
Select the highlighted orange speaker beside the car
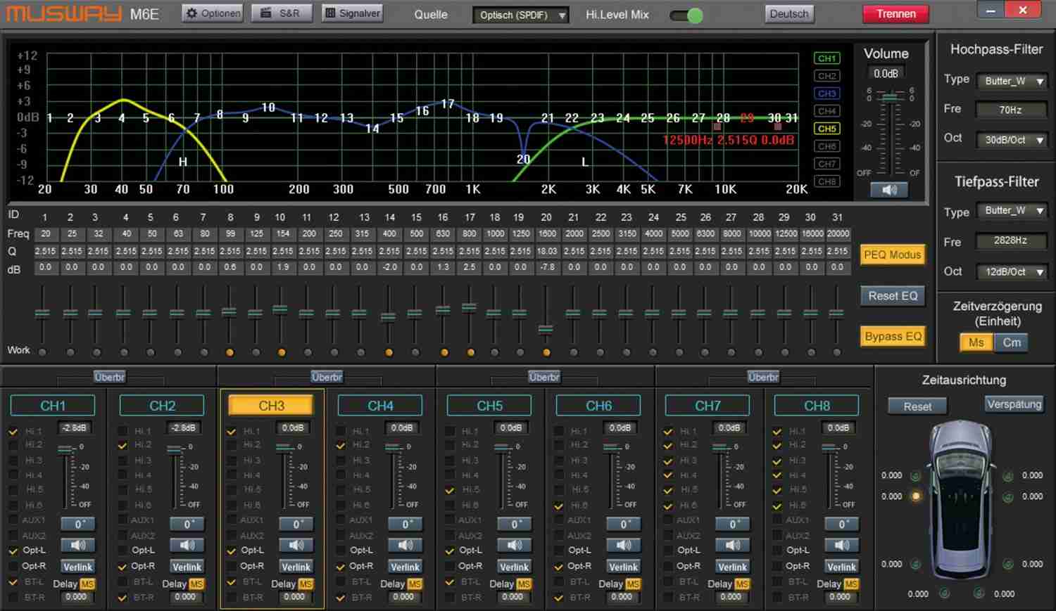click(x=915, y=496)
